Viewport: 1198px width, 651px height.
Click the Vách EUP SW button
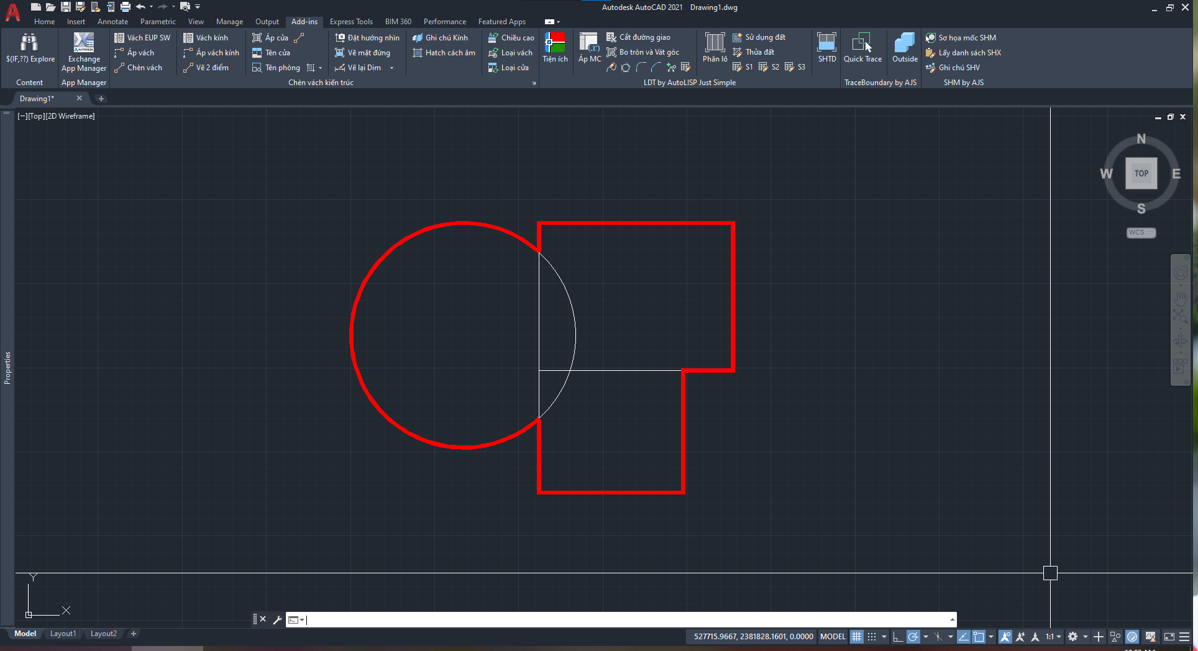[142, 38]
